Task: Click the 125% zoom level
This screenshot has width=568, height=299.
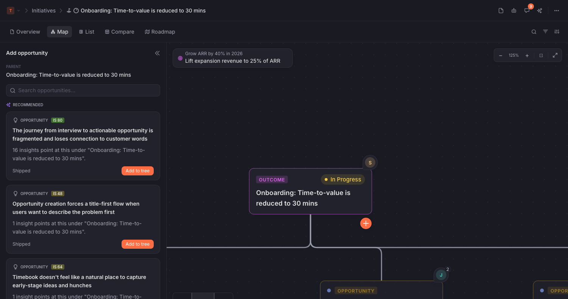Action: [514, 56]
